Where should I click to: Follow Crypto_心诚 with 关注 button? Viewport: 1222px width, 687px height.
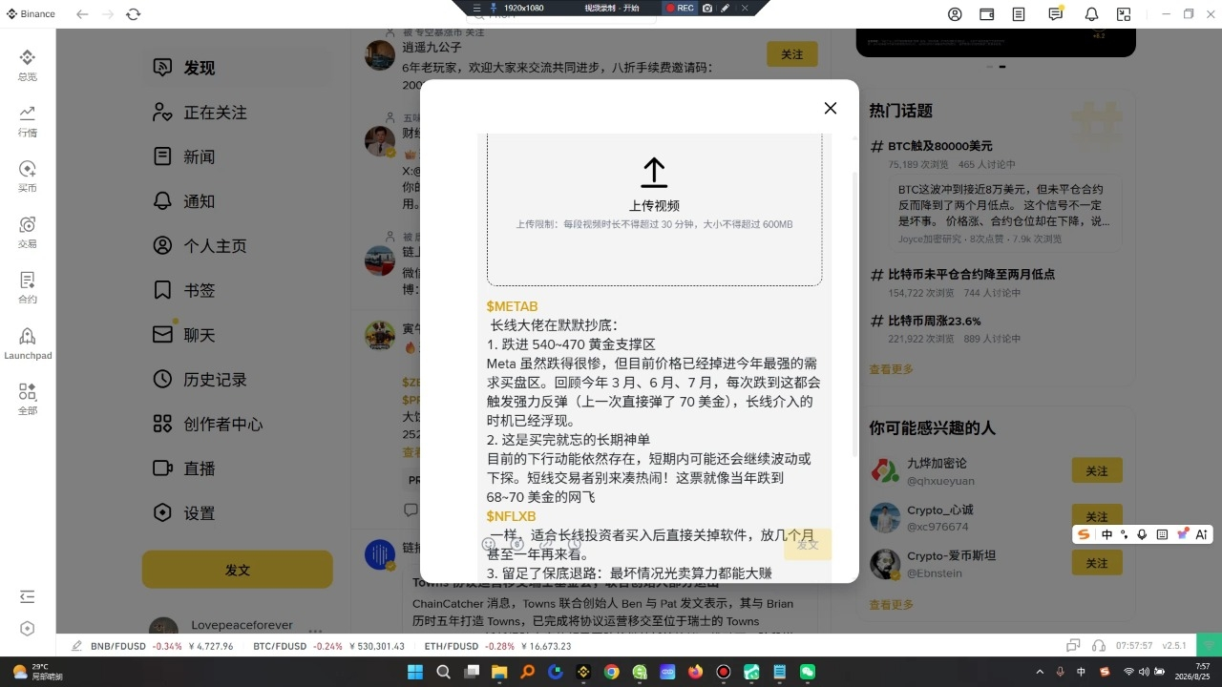click(x=1097, y=517)
